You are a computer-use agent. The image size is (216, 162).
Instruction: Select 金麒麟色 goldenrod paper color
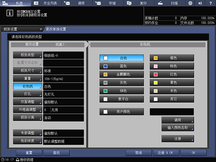pyautogui.click(x=122, y=74)
